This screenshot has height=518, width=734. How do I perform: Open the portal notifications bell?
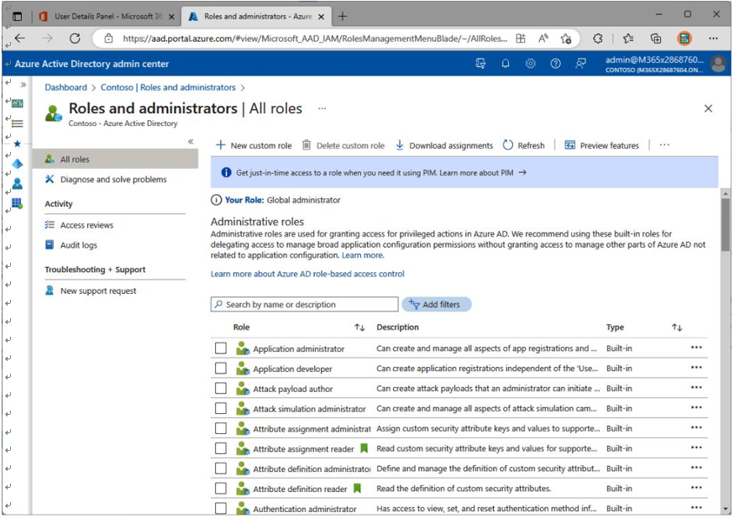click(x=506, y=63)
